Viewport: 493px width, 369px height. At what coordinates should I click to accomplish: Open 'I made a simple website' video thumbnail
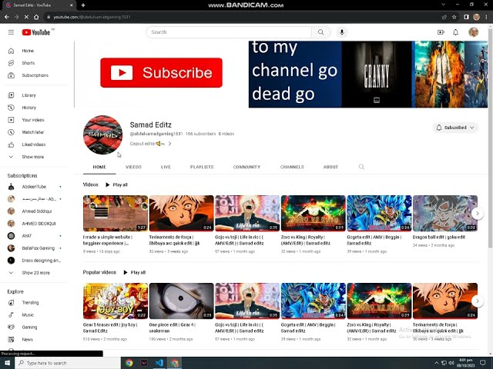coord(116,214)
